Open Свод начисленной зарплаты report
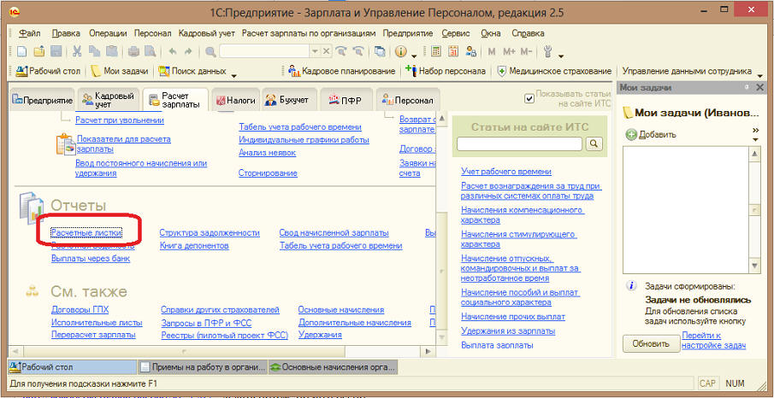Viewport: 774px width, 398px height. (334, 233)
